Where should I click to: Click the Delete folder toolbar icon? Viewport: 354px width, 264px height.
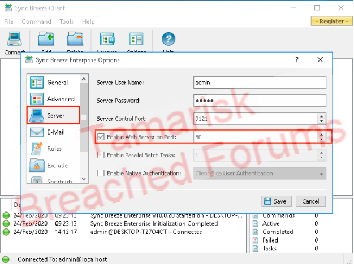pos(75,39)
